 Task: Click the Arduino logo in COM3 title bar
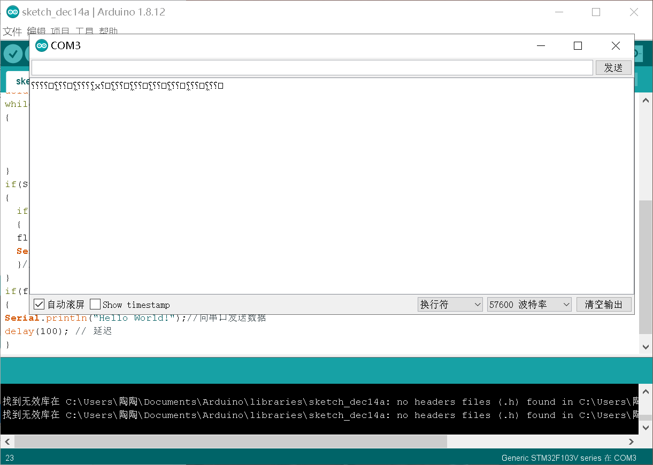click(42, 45)
